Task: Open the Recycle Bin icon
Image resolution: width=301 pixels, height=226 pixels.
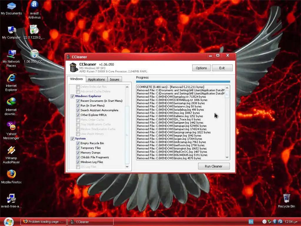Action: [x=287, y=201]
